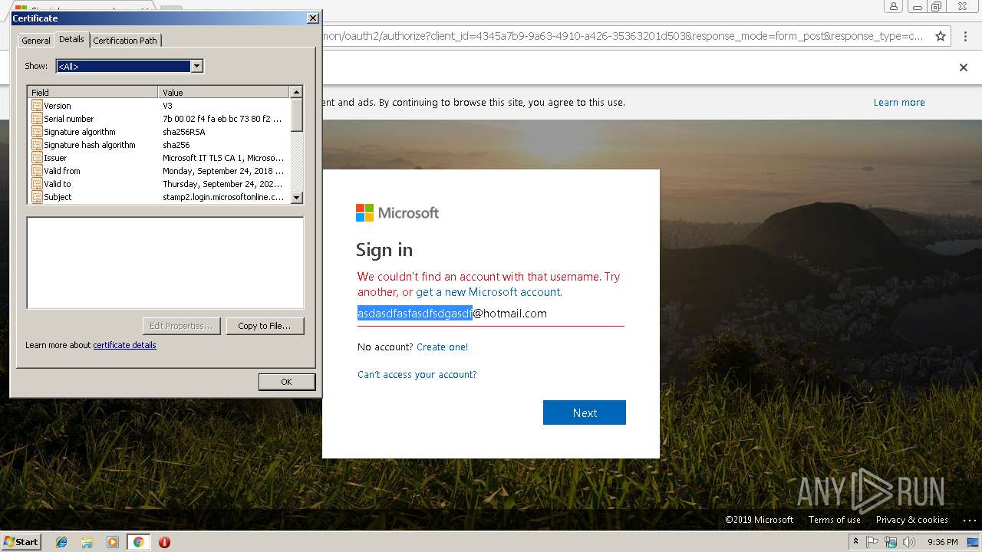The width and height of the screenshot is (982, 552).
Task: Select the Version field row
Action: click(x=159, y=106)
